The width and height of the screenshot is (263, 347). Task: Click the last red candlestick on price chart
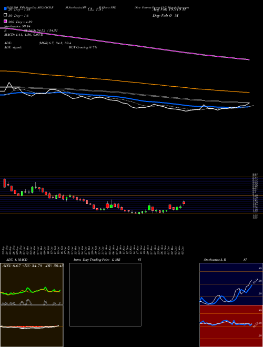(184, 203)
